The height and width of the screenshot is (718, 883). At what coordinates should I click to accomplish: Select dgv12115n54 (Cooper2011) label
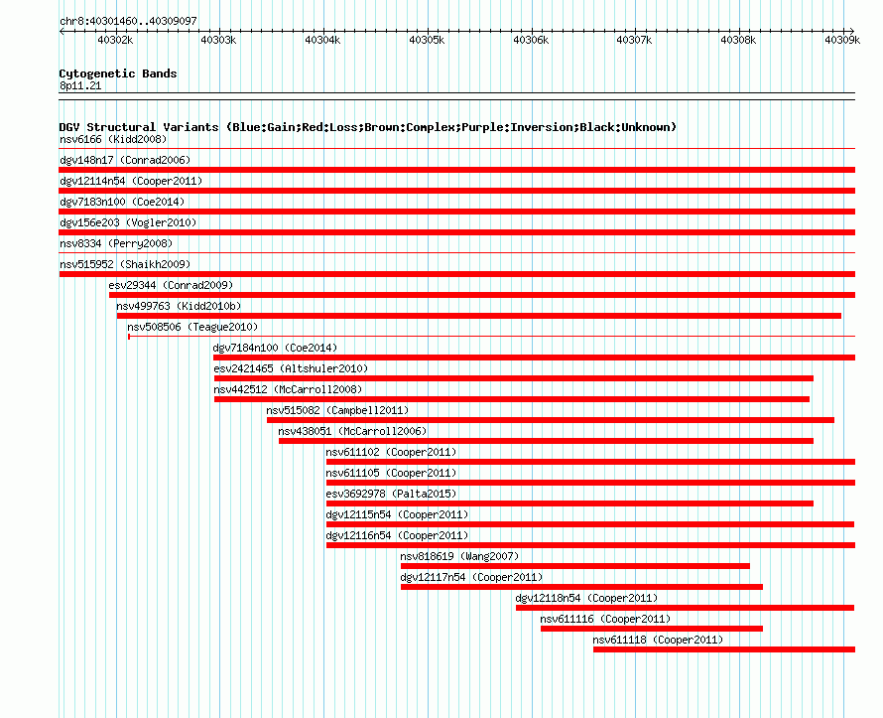click(x=397, y=514)
